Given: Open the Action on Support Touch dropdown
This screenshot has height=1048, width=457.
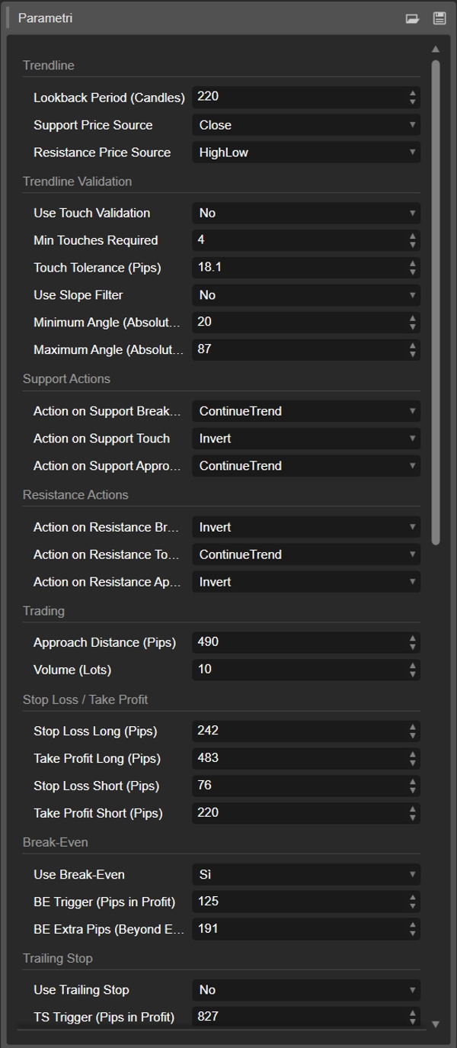Looking at the screenshot, I should (305, 439).
